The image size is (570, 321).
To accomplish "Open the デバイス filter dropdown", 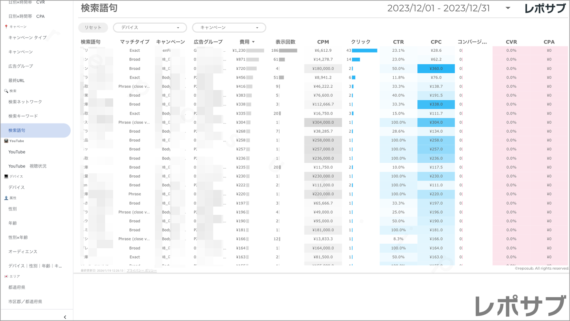I will click(150, 28).
